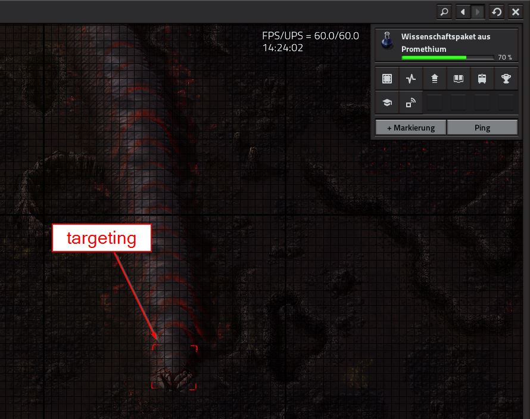Image resolution: width=530 pixels, height=419 pixels.
Task: Open the blueprint library dashed-square icon
Action: tap(387, 78)
